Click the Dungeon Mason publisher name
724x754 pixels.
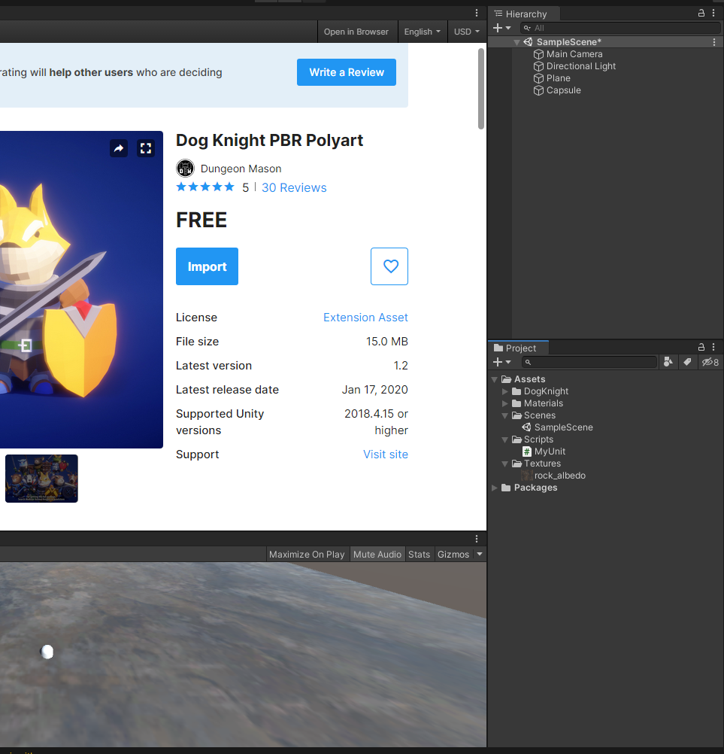pos(241,169)
